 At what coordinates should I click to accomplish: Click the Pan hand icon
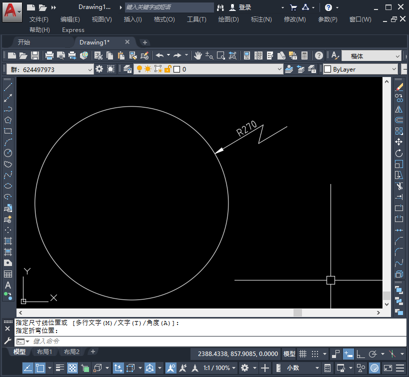pyautogui.click(x=197, y=55)
